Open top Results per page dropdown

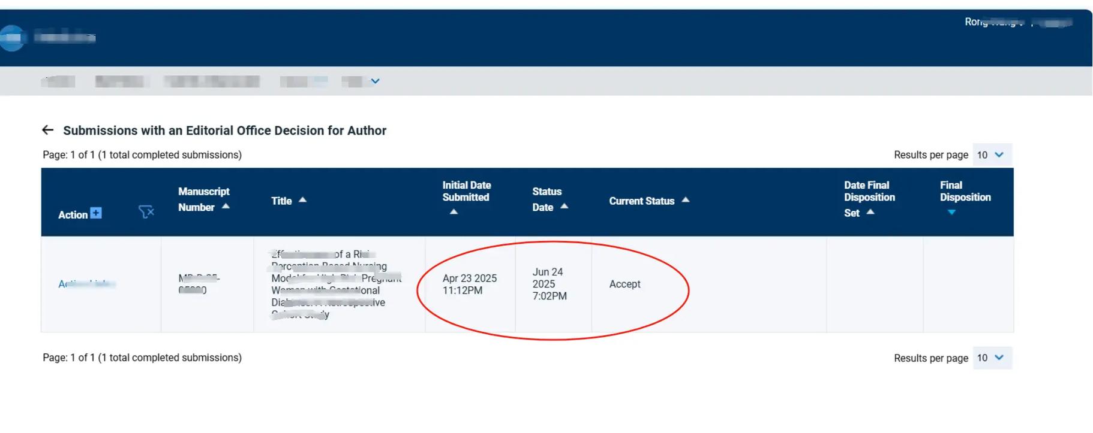pyautogui.click(x=992, y=155)
